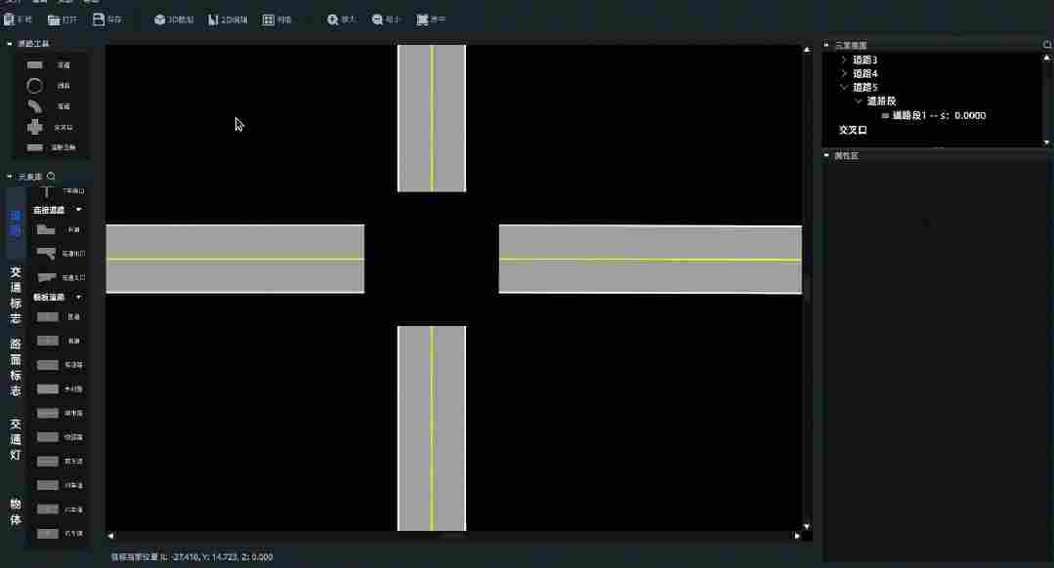1054x568 pixels.
Task: Collapse the 道路5 tree node
Action: point(844,87)
